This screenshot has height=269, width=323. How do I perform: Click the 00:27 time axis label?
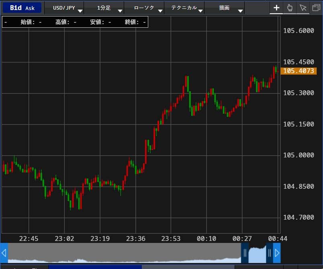[x=242, y=238]
